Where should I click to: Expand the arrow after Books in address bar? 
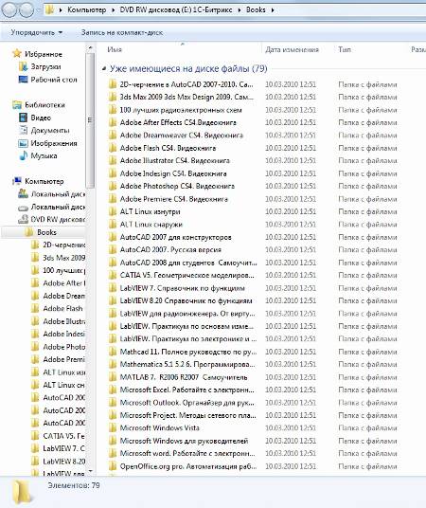point(273,10)
